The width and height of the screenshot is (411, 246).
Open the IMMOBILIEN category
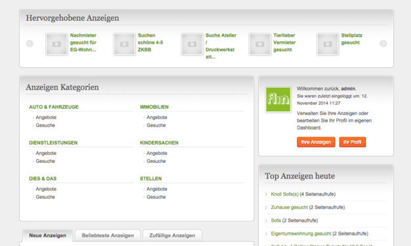tap(154, 107)
